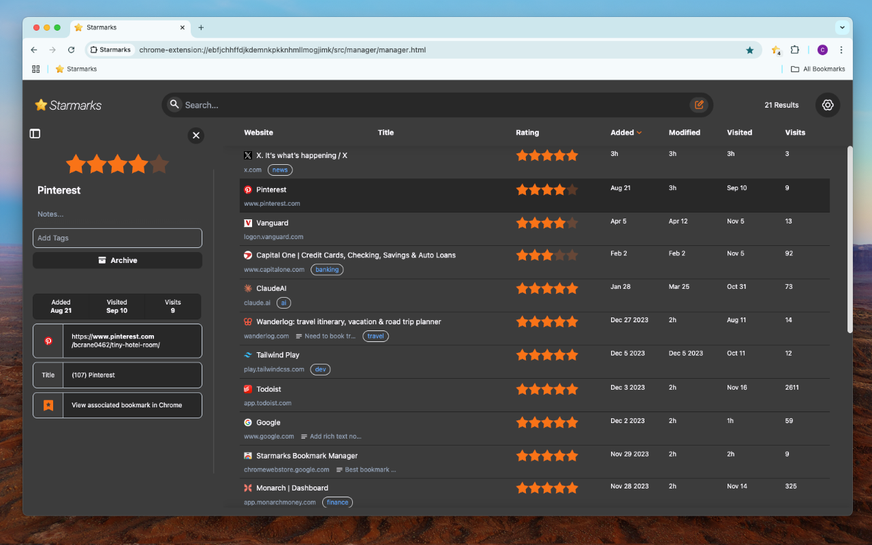Click the bookmark star in address bar
The image size is (872, 545).
tap(750, 50)
